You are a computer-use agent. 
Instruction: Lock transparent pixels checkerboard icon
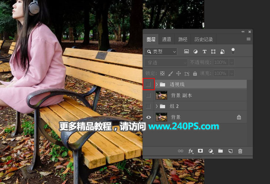[162, 74]
